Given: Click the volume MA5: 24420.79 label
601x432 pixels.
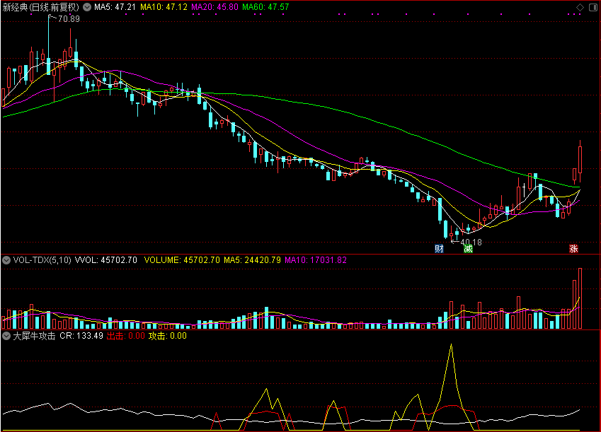Looking at the screenshot, I should (x=252, y=260).
